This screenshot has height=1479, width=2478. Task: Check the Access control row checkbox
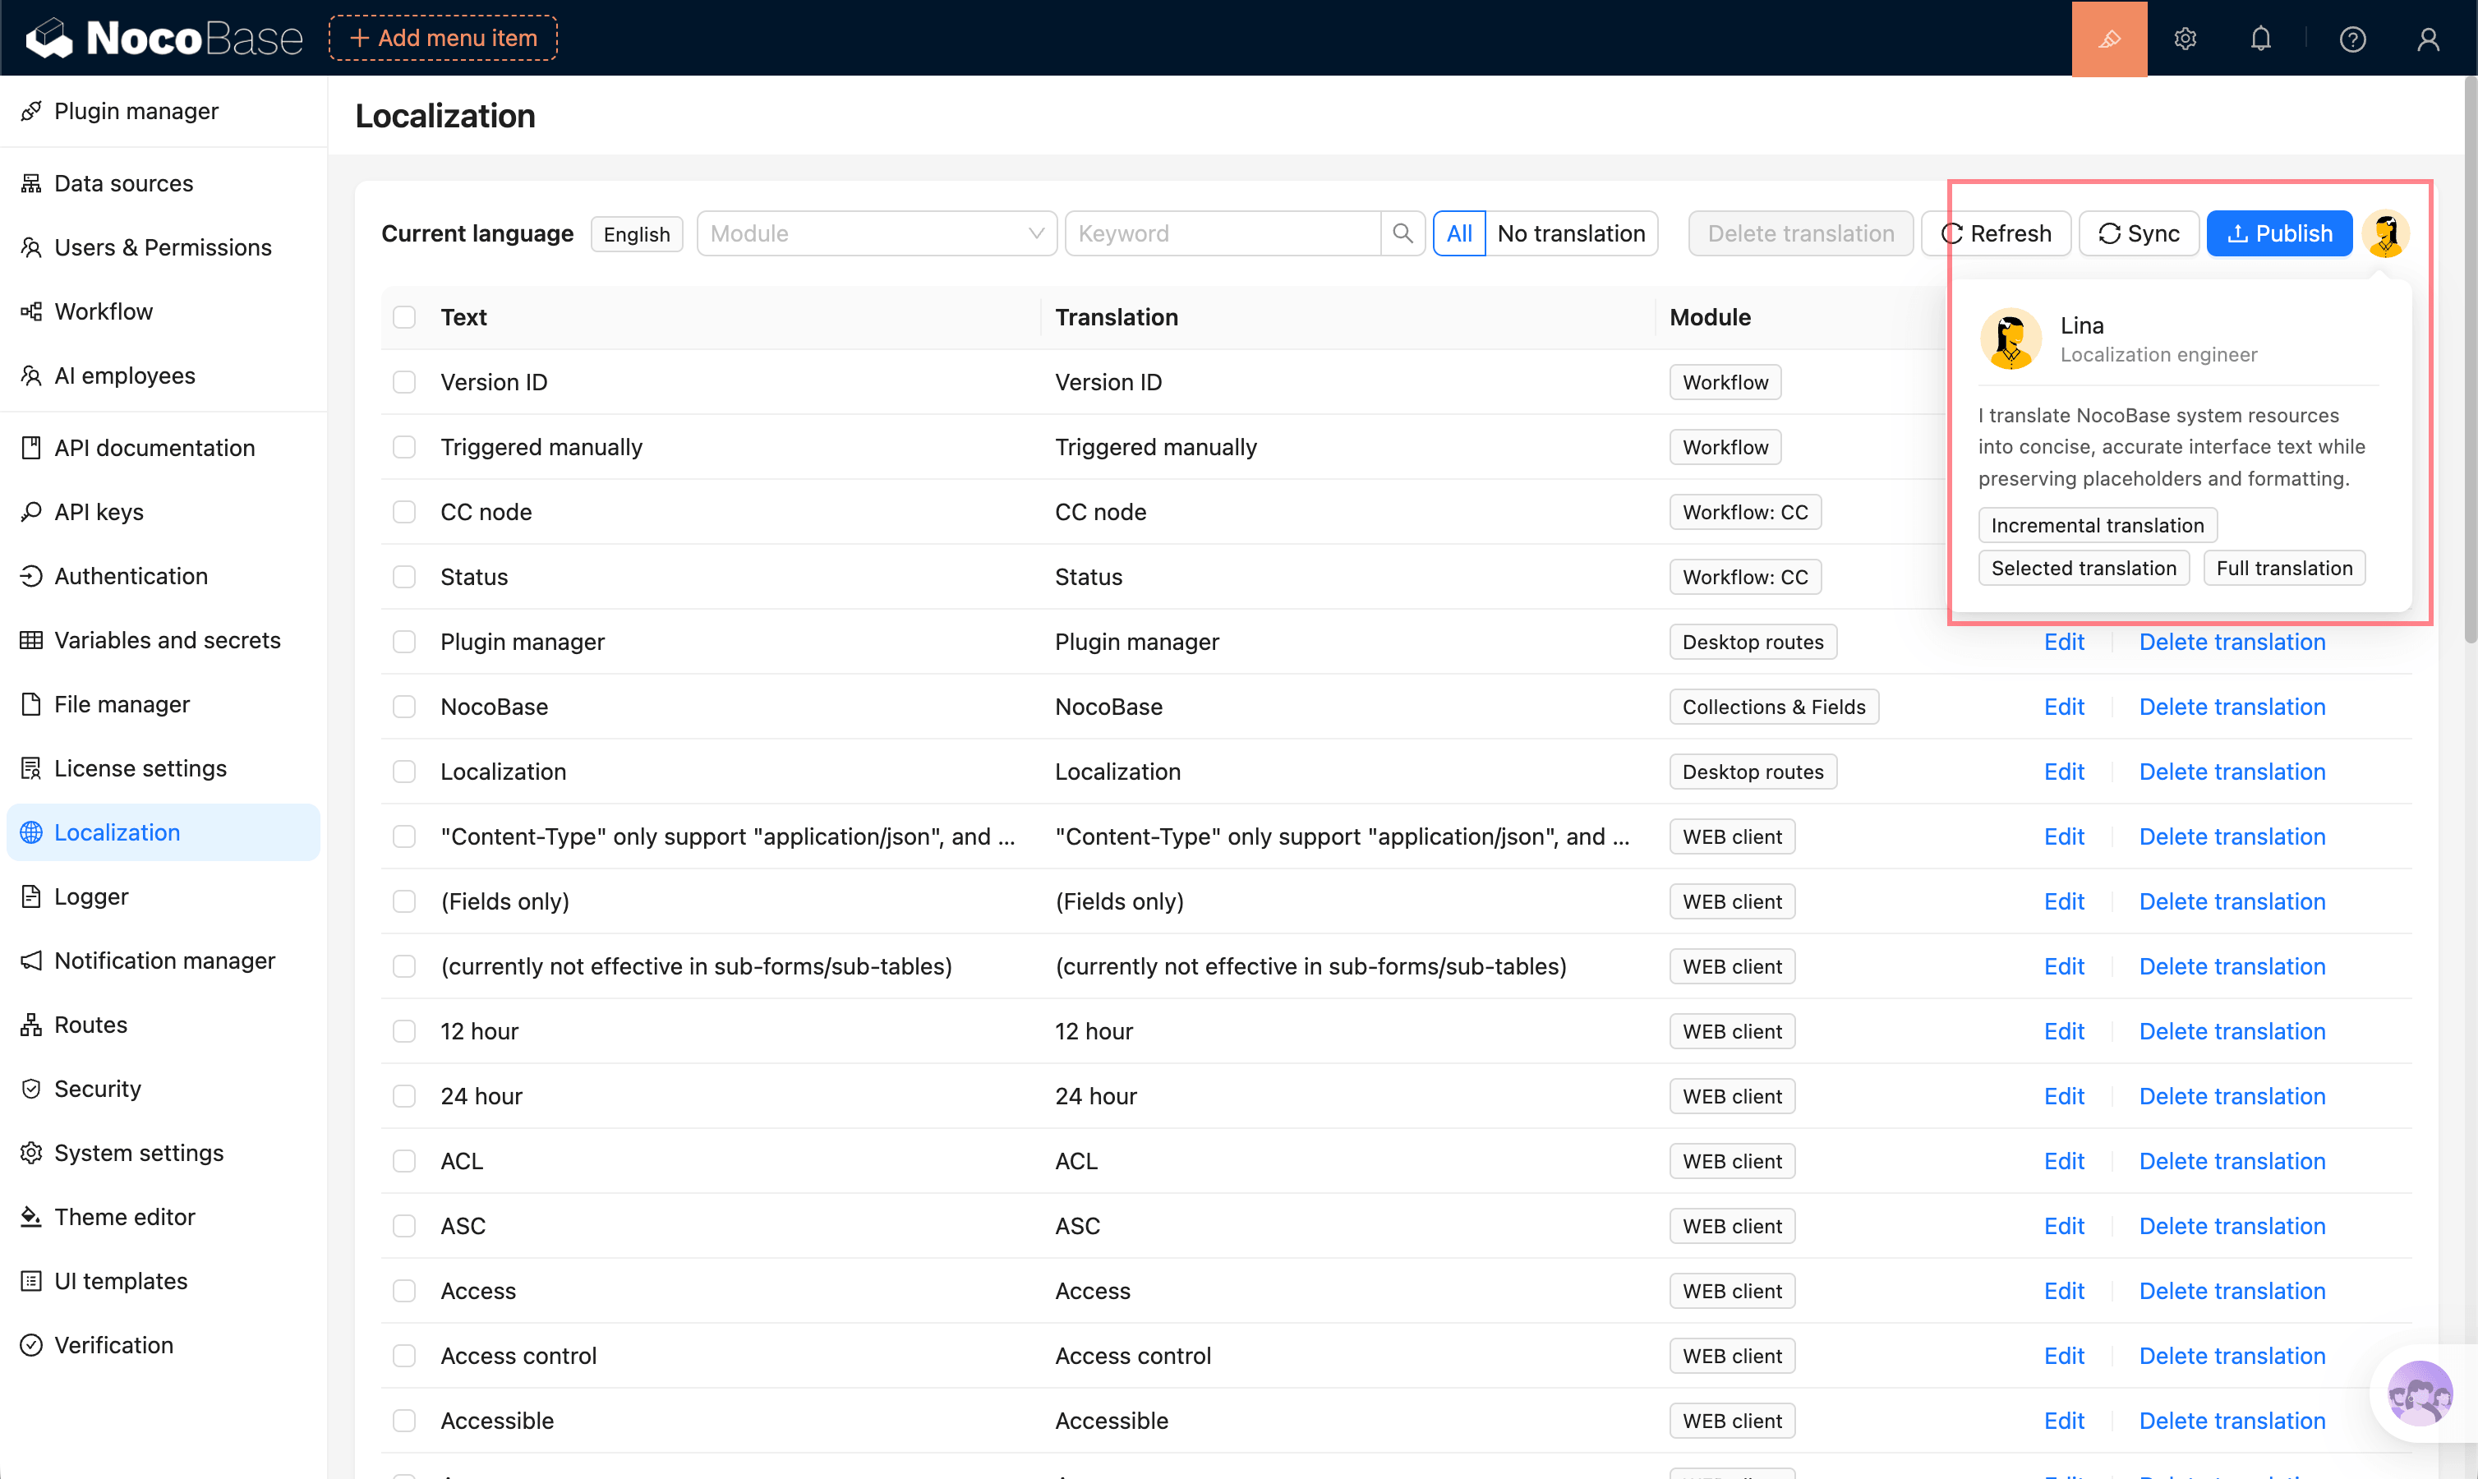pos(403,1356)
